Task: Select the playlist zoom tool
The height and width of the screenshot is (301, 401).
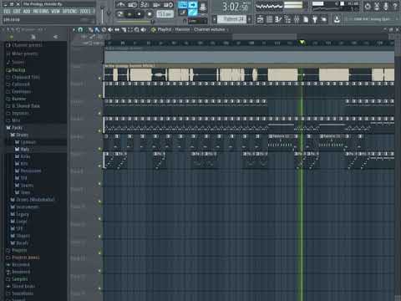Action: (137, 29)
